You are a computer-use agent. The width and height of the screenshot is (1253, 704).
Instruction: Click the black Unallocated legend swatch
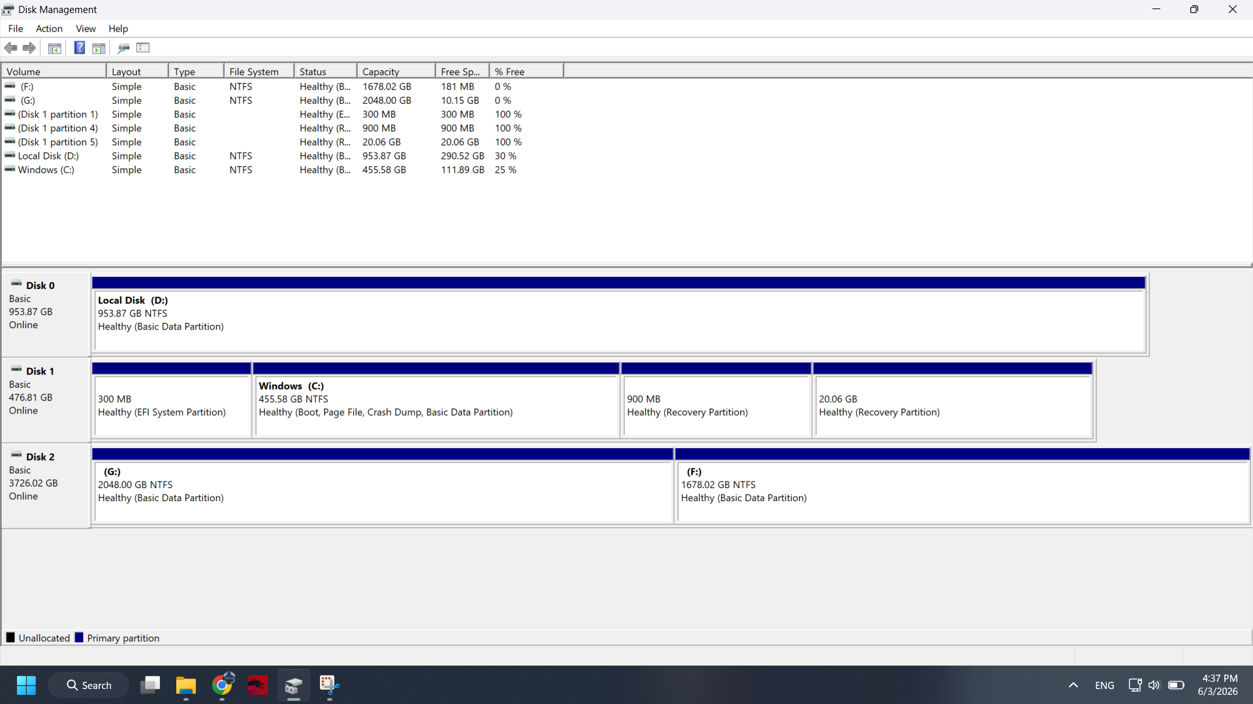(10, 637)
